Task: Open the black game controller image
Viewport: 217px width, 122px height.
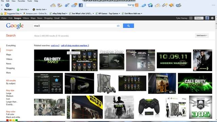Action: (149, 107)
